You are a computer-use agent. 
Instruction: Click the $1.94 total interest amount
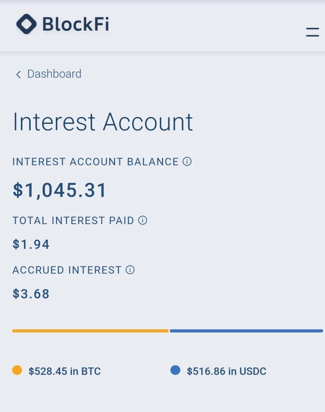[31, 244]
